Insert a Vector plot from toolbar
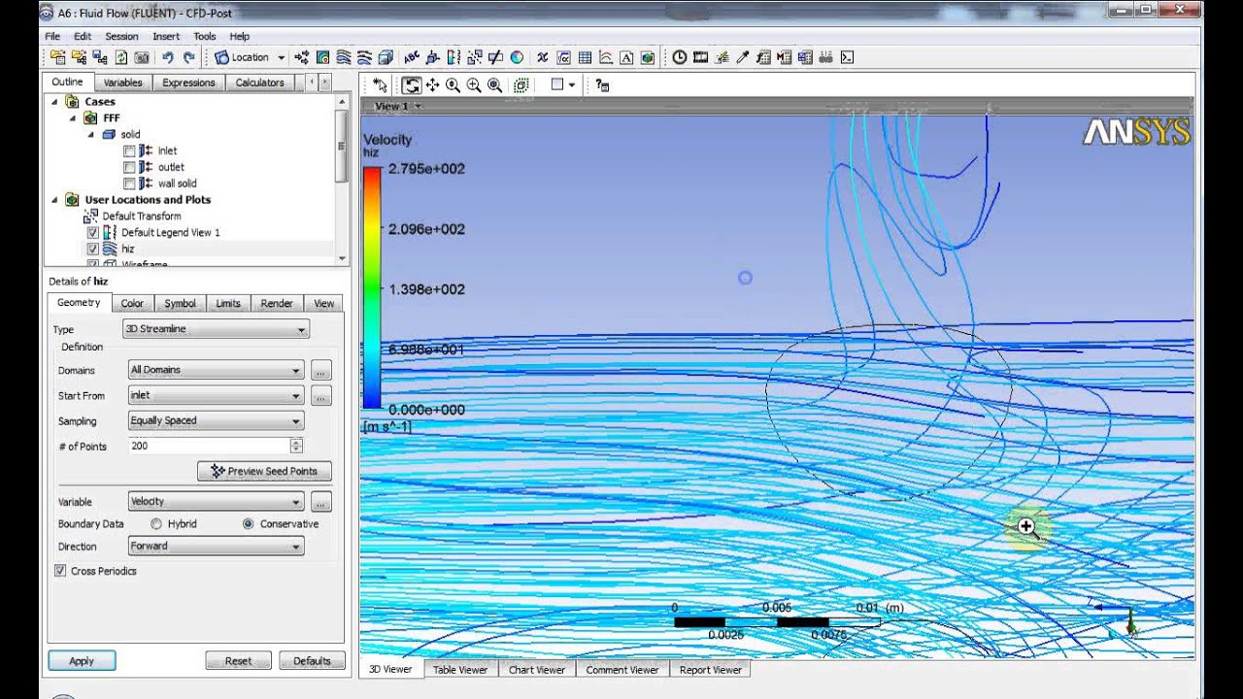Screen dimensions: 1243x699 pyautogui.click(x=302, y=57)
